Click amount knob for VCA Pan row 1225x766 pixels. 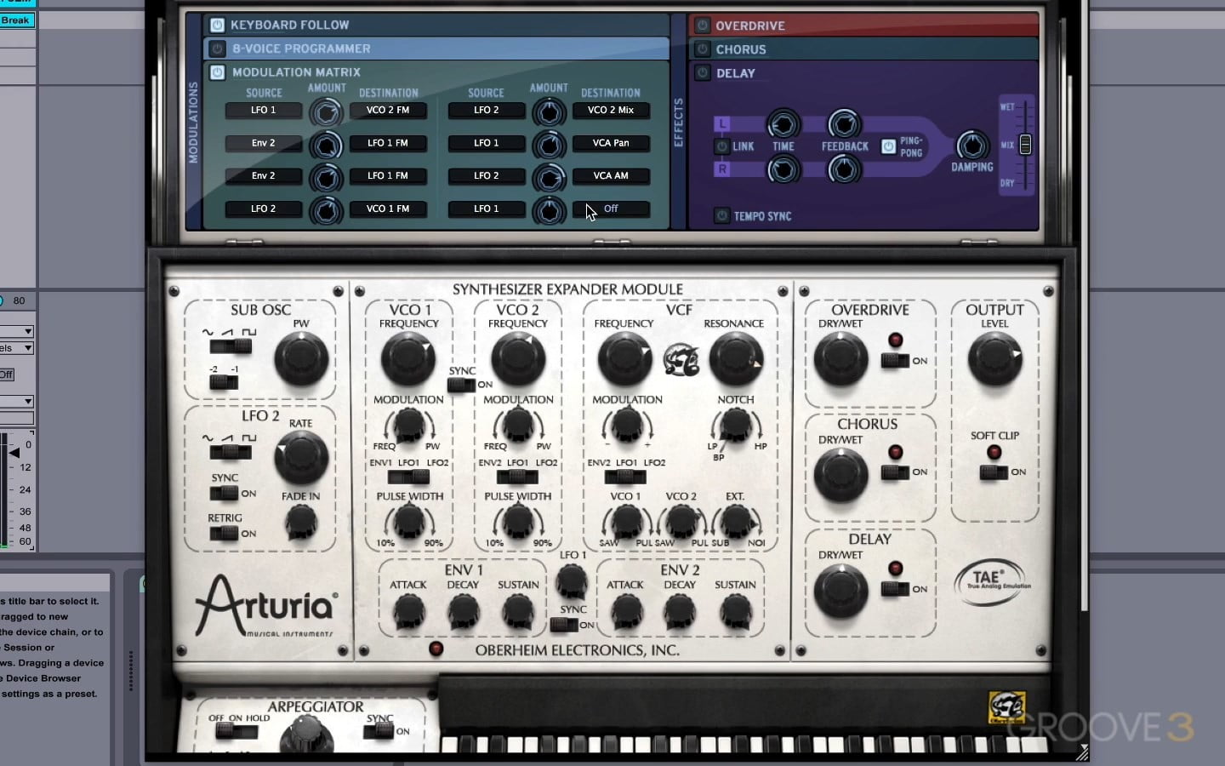[x=549, y=145]
